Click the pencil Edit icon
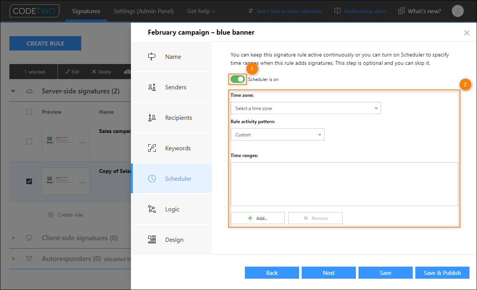The height and width of the screenshot is (290, 477). coord(67,72)
